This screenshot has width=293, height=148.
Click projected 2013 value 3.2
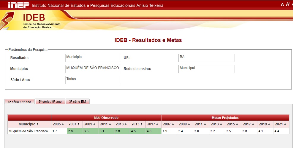pos(213,131)
